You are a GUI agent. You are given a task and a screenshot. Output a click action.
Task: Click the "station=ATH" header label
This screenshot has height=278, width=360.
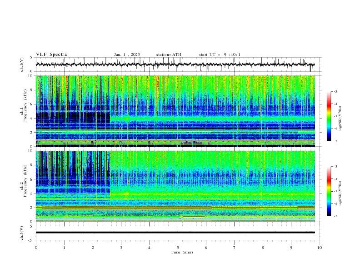click(x=169, y=55)
